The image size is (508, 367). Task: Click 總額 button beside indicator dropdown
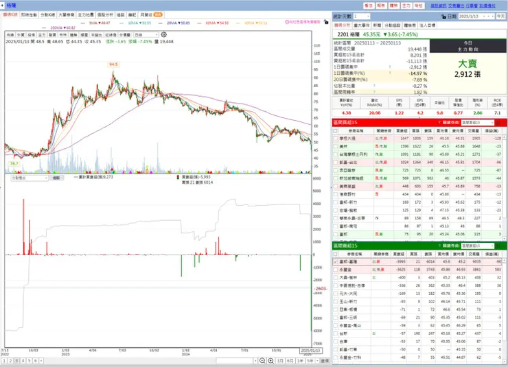pyautogui.click(x=56, y=178)
